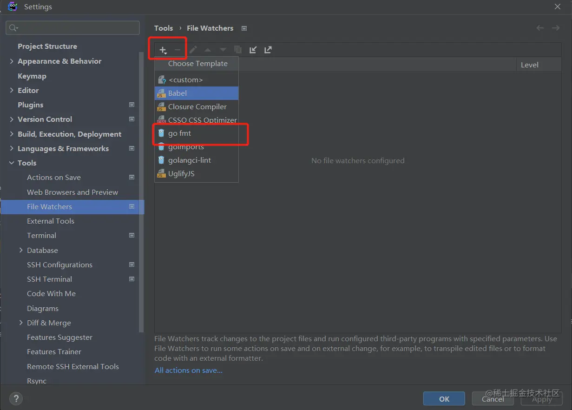
Task: Open External Tools settings
Action: pos(51,221)
